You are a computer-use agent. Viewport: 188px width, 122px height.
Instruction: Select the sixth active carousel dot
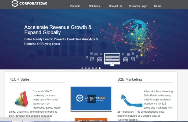(x=100, y=68)
